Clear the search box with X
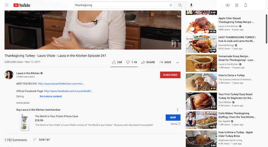 (171, 5)
